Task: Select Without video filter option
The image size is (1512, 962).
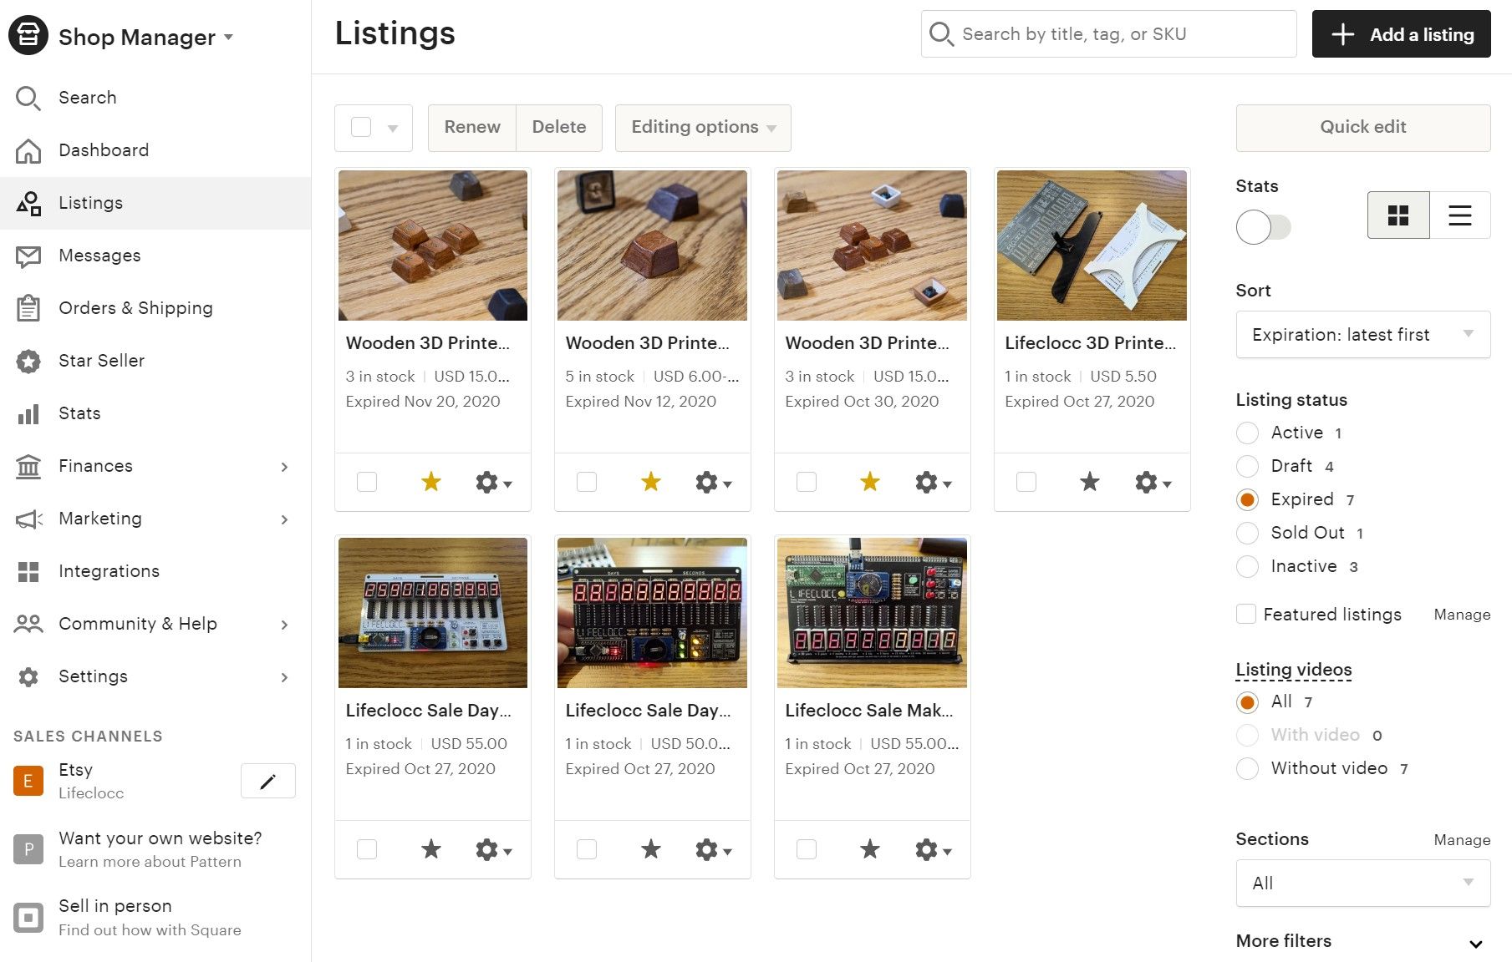Action: tap(1247, 768)
